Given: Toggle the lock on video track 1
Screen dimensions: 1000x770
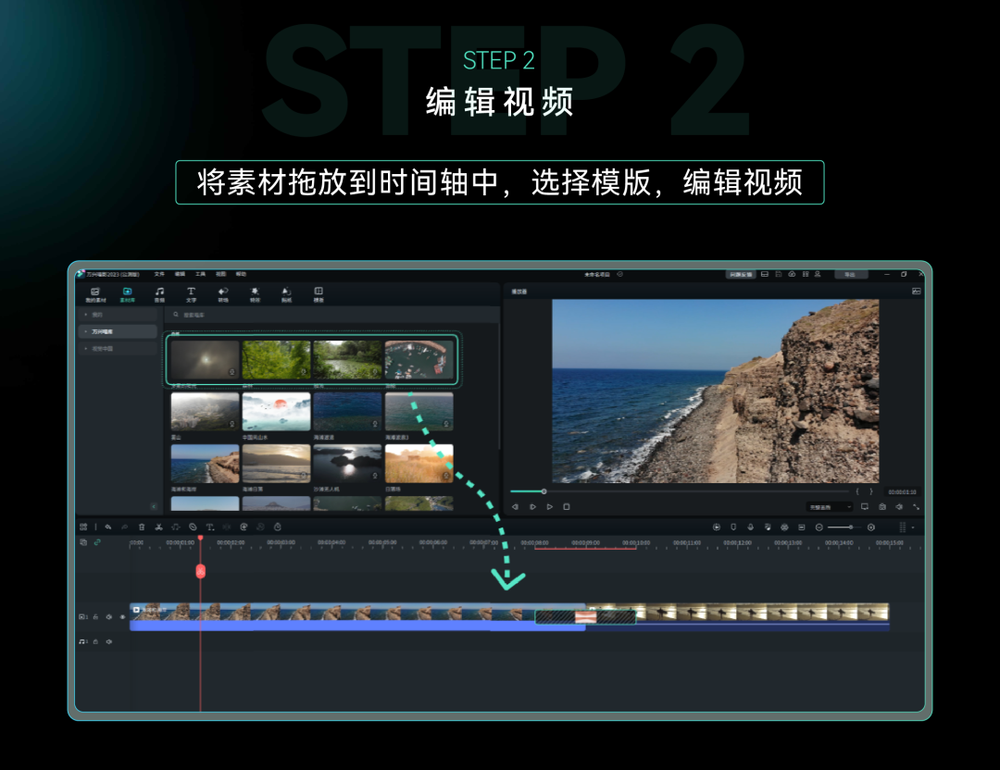Looking at the screenshot, I should (x=95, y=616).
